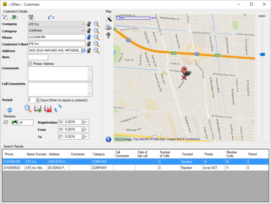Click the member code field showing 10
The image size is (271, 204).
click(26, 122)
